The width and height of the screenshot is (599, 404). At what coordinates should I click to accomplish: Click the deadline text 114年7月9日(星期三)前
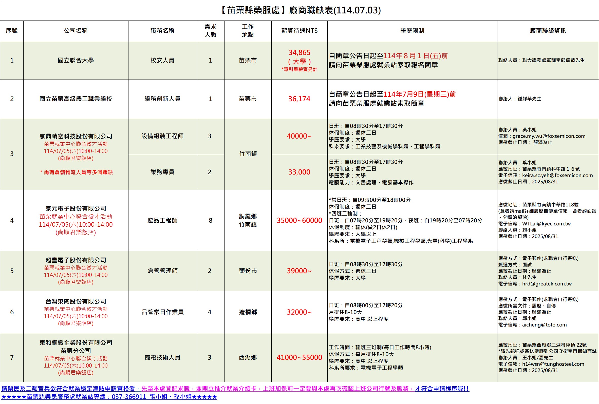pyautogui.click(x=420, y=94)
